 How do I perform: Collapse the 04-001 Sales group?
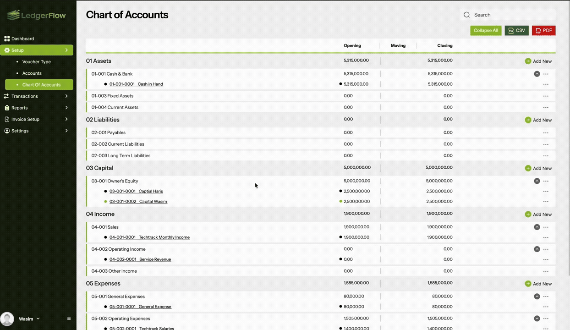537,227
